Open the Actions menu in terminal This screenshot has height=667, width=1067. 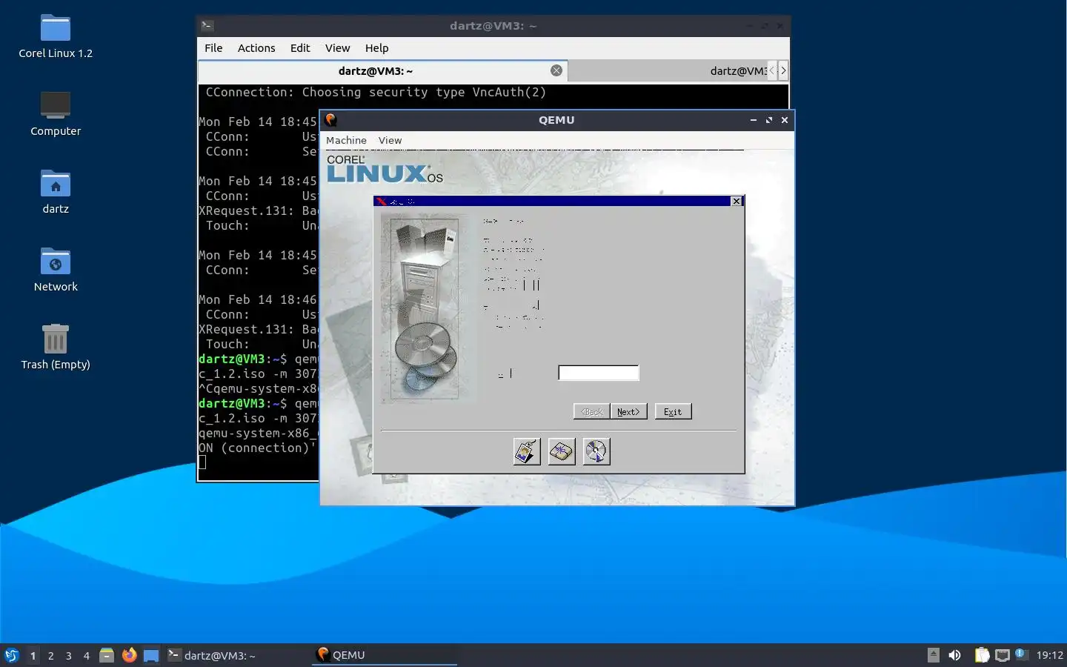coord(256,48)
